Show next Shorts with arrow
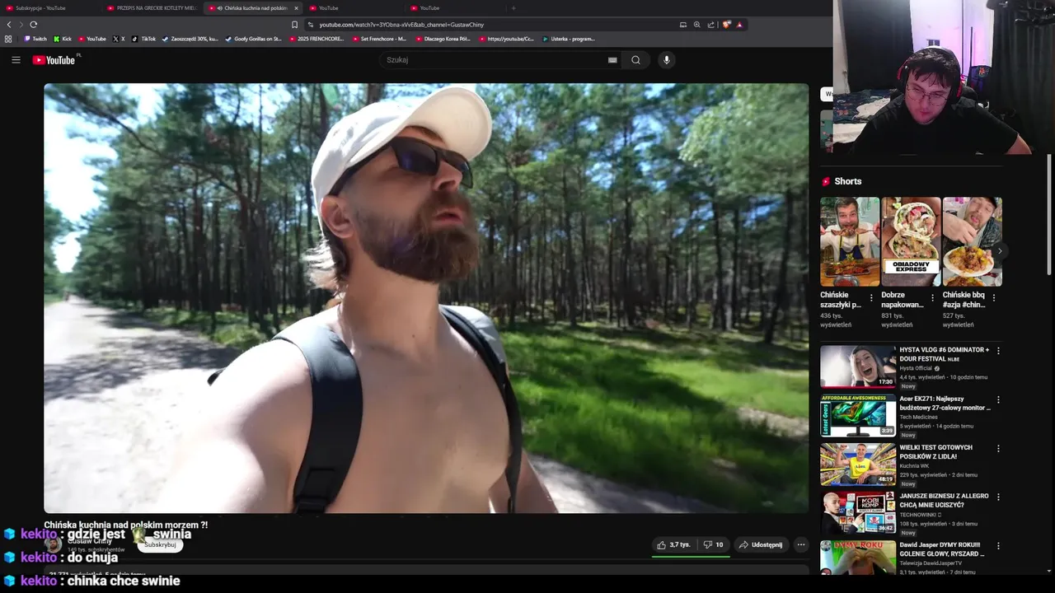Viewport: 1055px width, 593px height. [x=1000, y=251]
